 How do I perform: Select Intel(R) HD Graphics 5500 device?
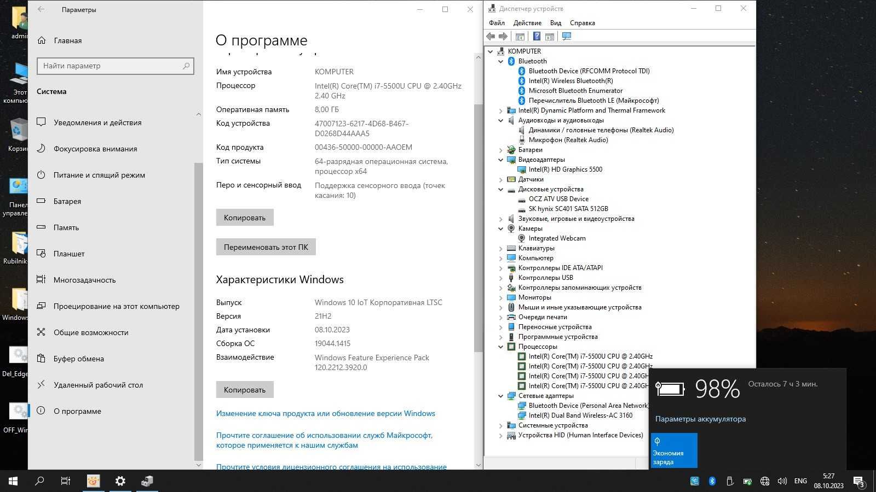[565, 169]
